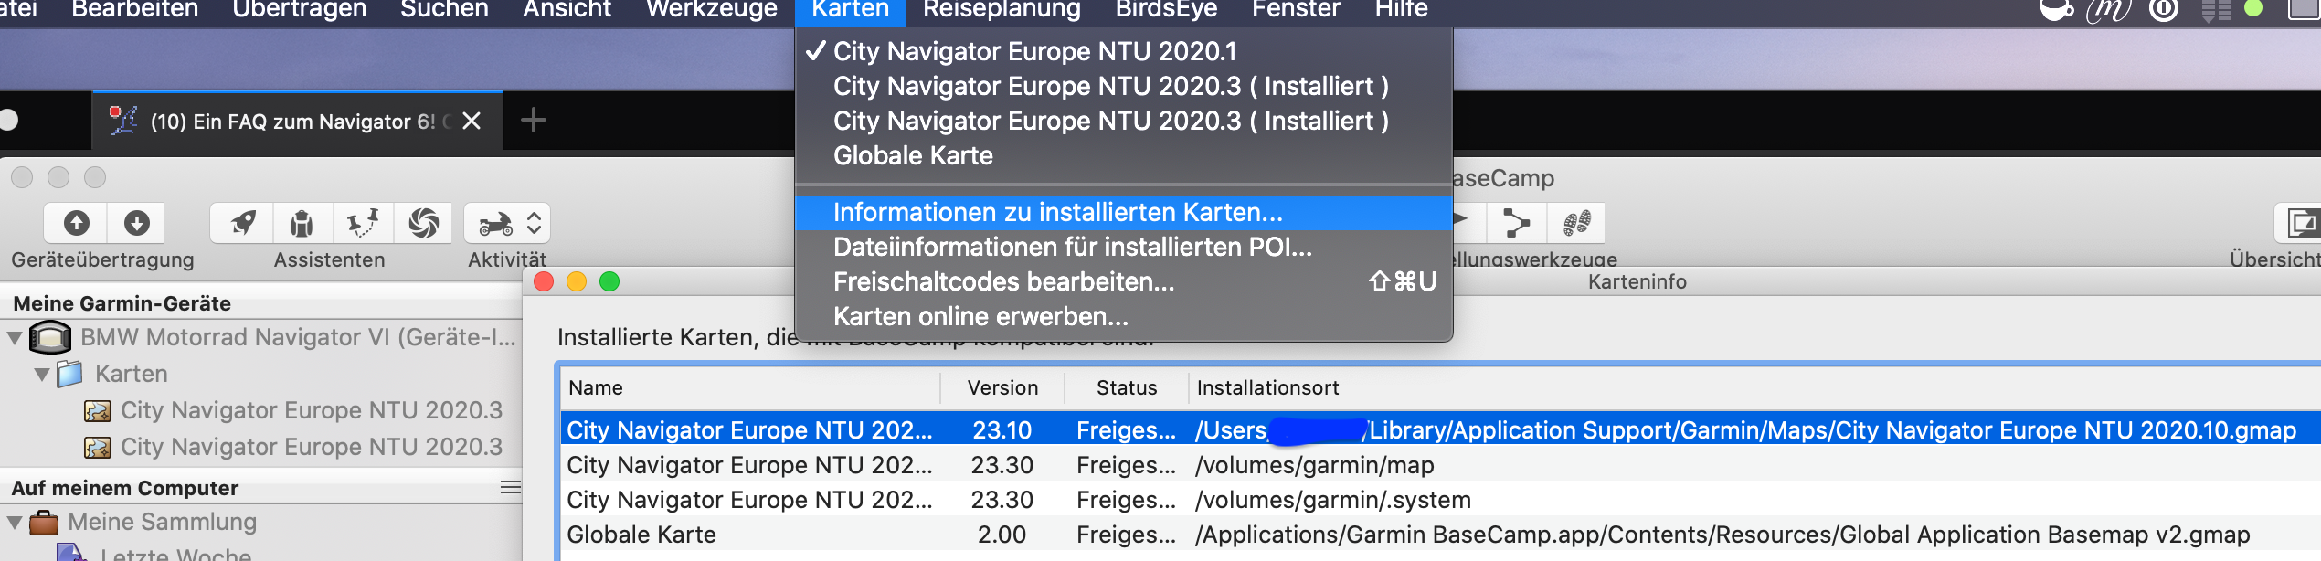Click the coffee cup menu bar icon
The height and width of the screenshot is (561, 2321).
click(2056, 10)
